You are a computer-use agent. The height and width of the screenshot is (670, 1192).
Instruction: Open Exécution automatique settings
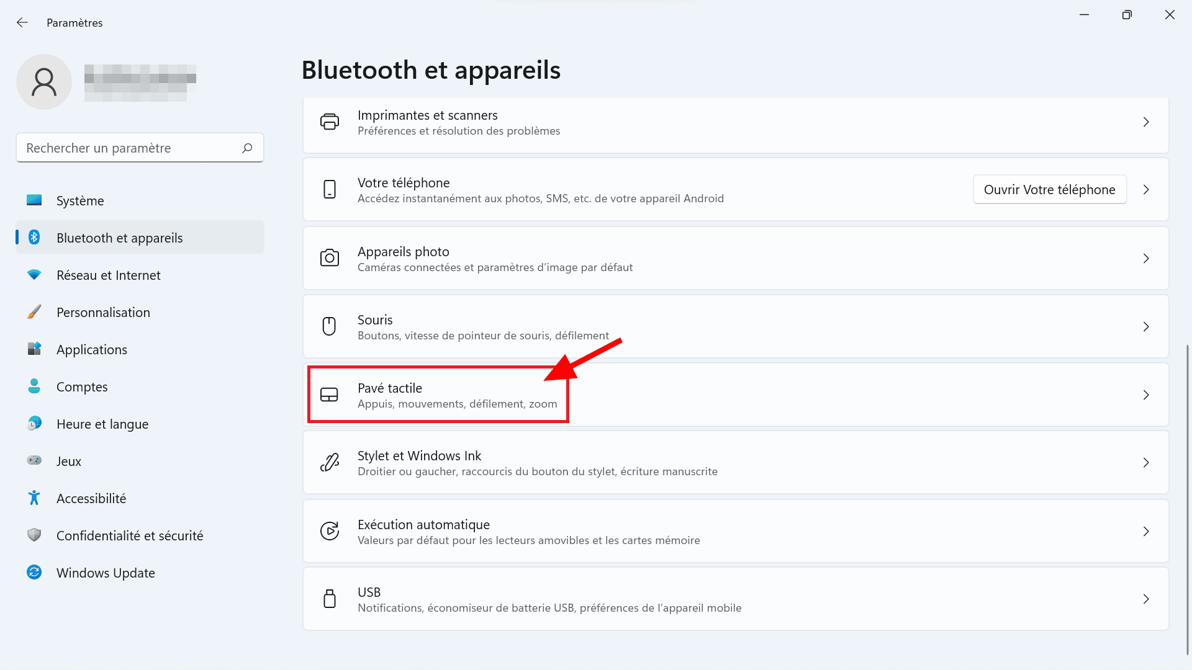[x=736, y=531]
